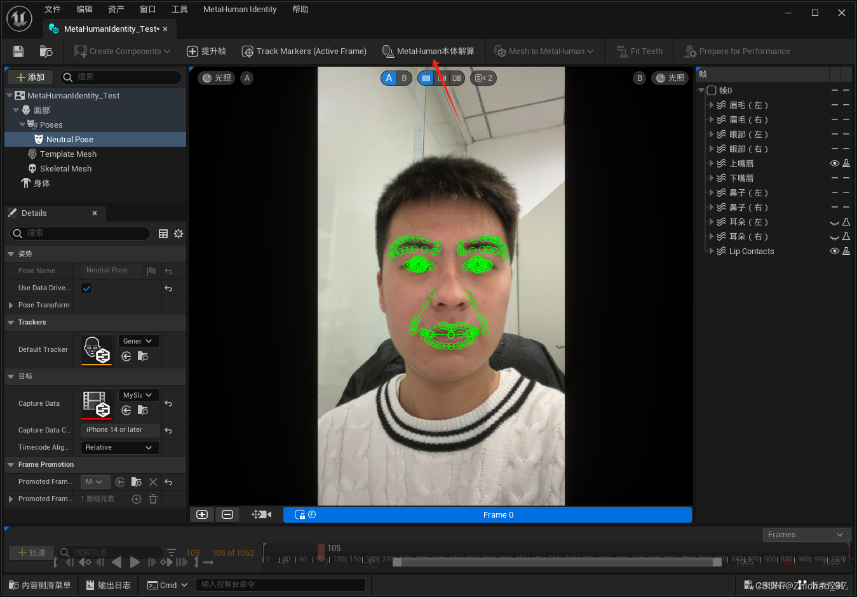Select side-by-side dual view mode icon
The image size is (857, 597).
457,78
